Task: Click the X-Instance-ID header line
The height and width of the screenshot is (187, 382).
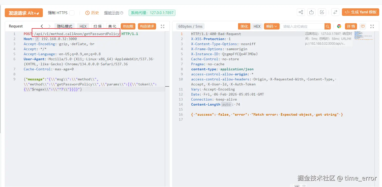Action: [224, 54]
